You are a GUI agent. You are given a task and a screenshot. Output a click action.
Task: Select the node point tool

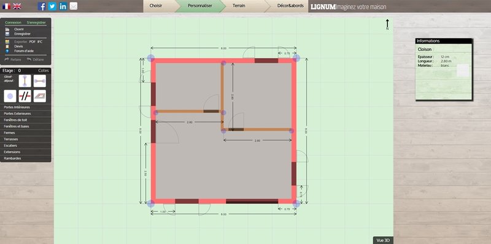tap(10, 96)
